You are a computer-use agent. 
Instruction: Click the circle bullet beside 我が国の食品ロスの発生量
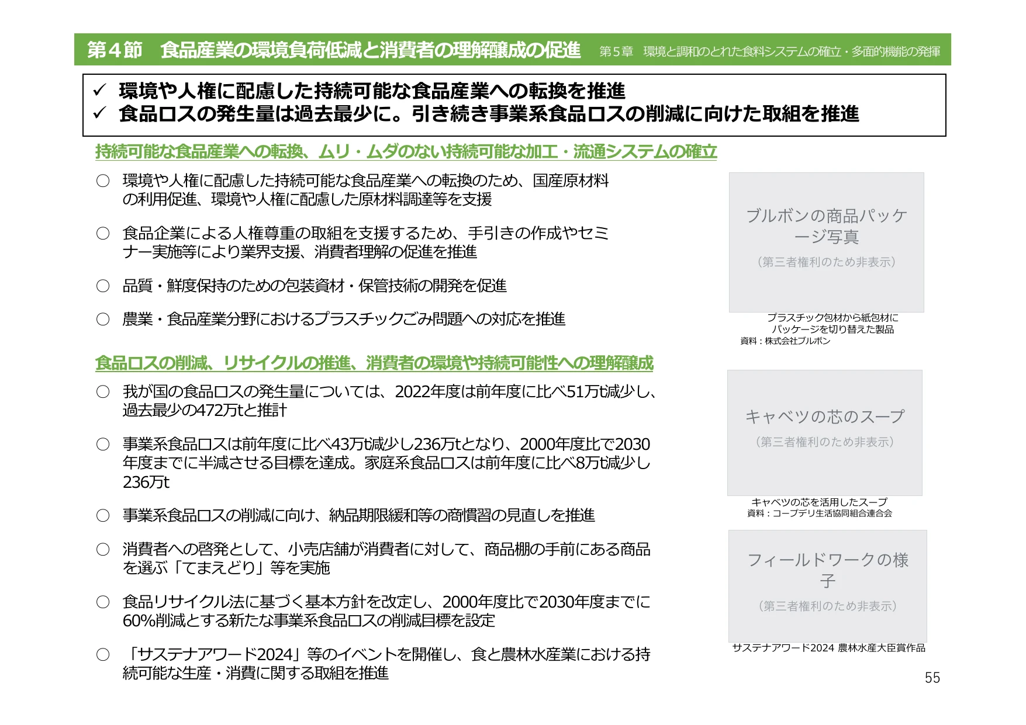click(x=103, y=391)
